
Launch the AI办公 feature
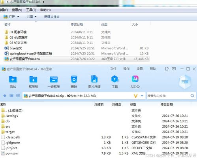pyautogui.click(x=135, y=82)
